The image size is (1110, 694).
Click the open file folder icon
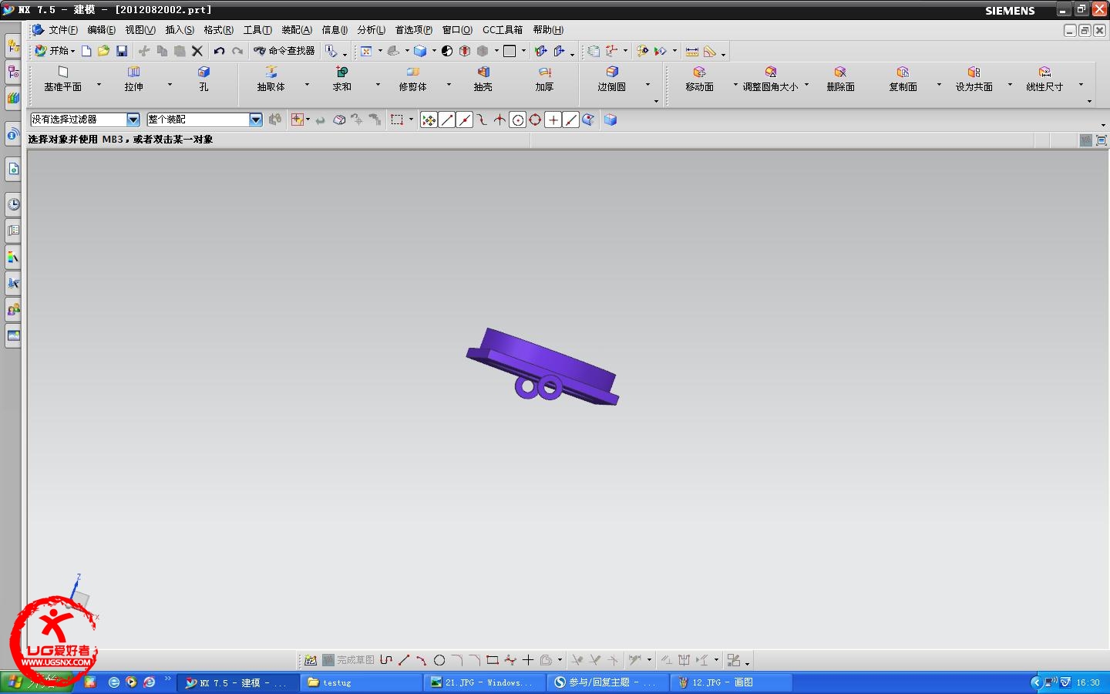[x=103, y=51]
